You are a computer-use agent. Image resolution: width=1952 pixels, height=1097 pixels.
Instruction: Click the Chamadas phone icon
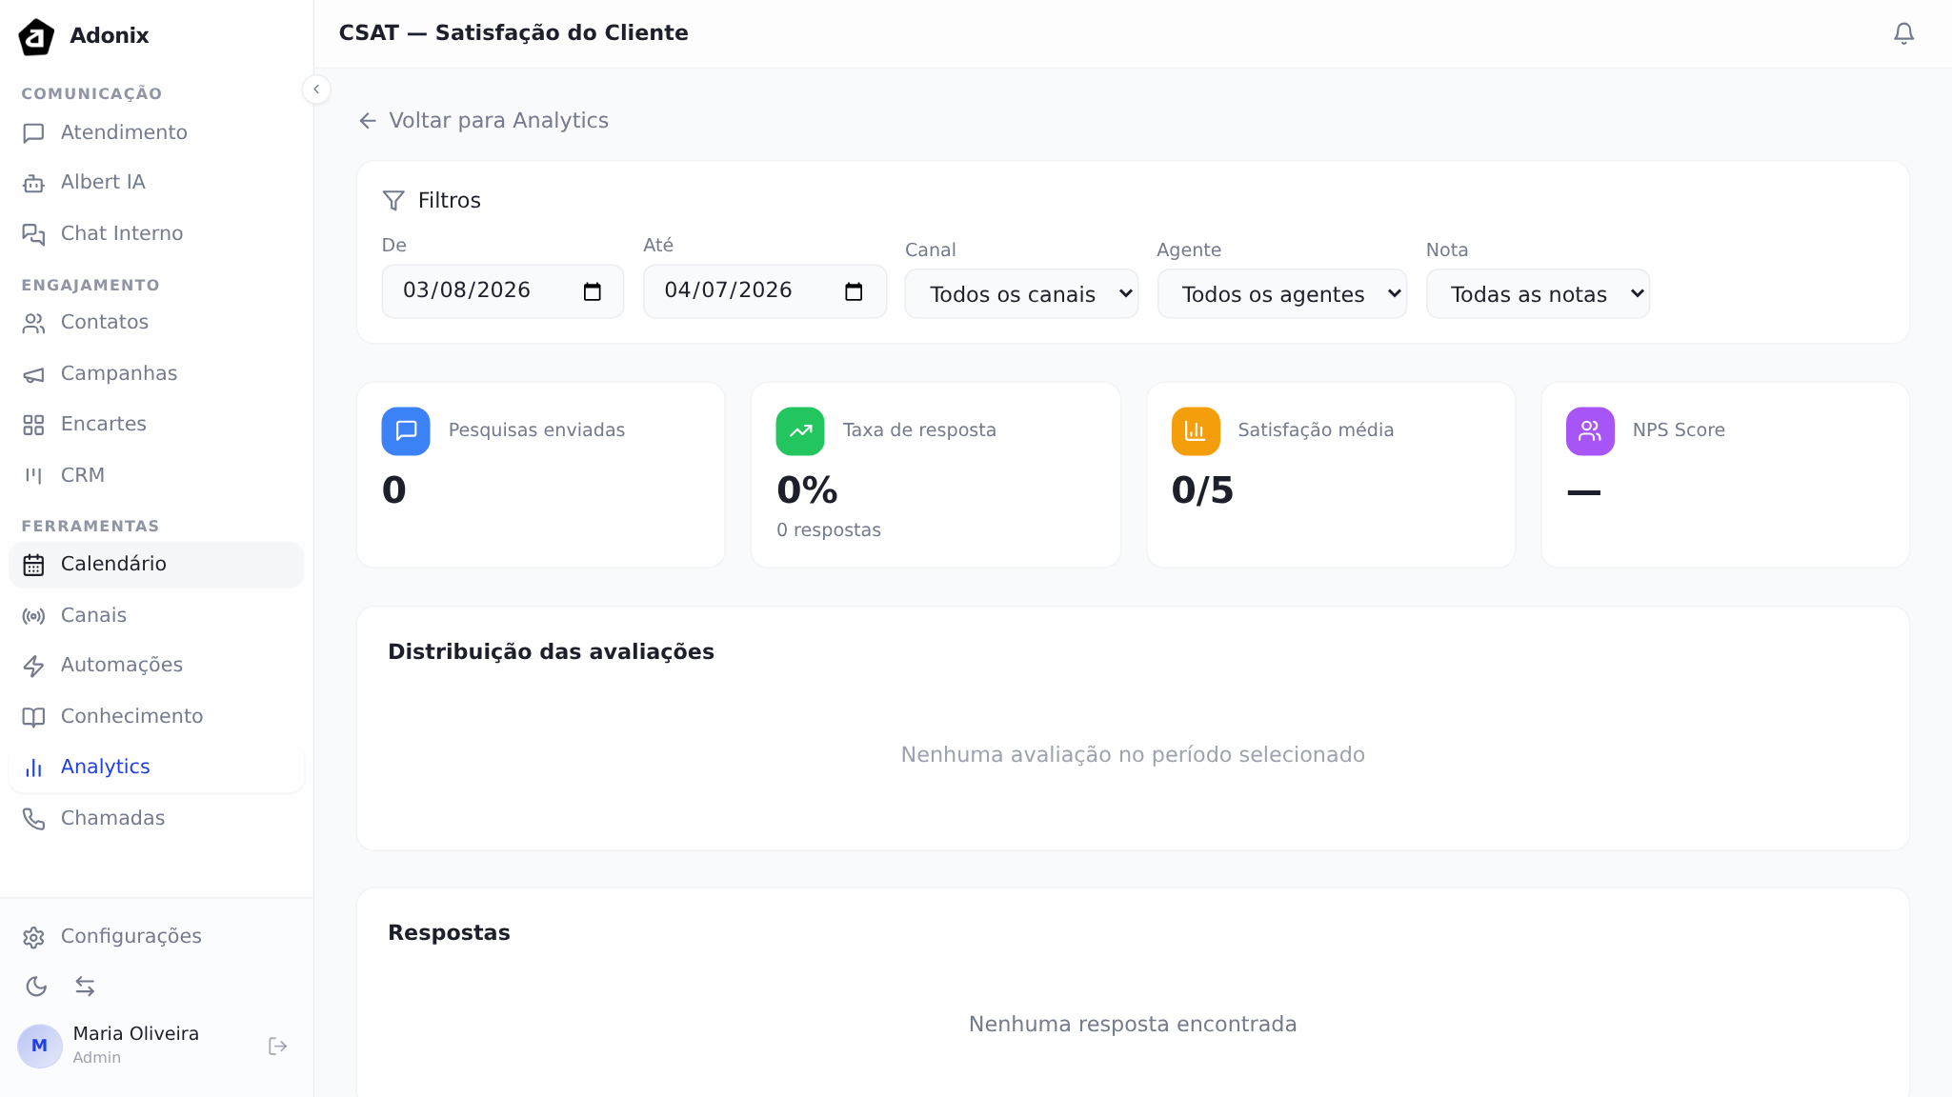[x=34, y=818]
